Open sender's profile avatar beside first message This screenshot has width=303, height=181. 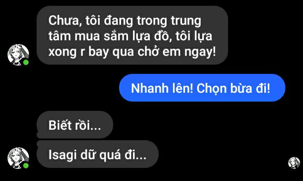click(x=18, y=55)
